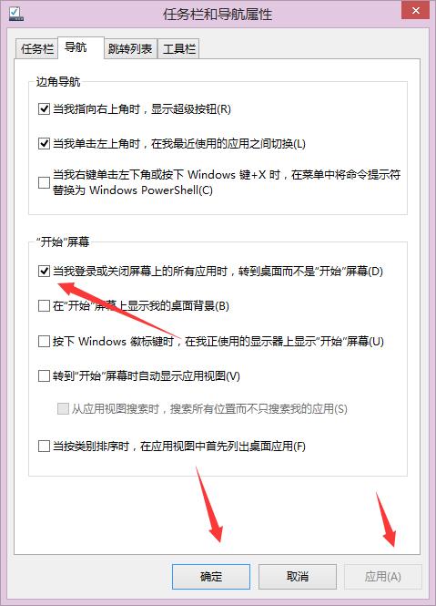The image size is (436, 606).
Task: Open the 跳转列表 tab
Action: (x=130, y=49)
